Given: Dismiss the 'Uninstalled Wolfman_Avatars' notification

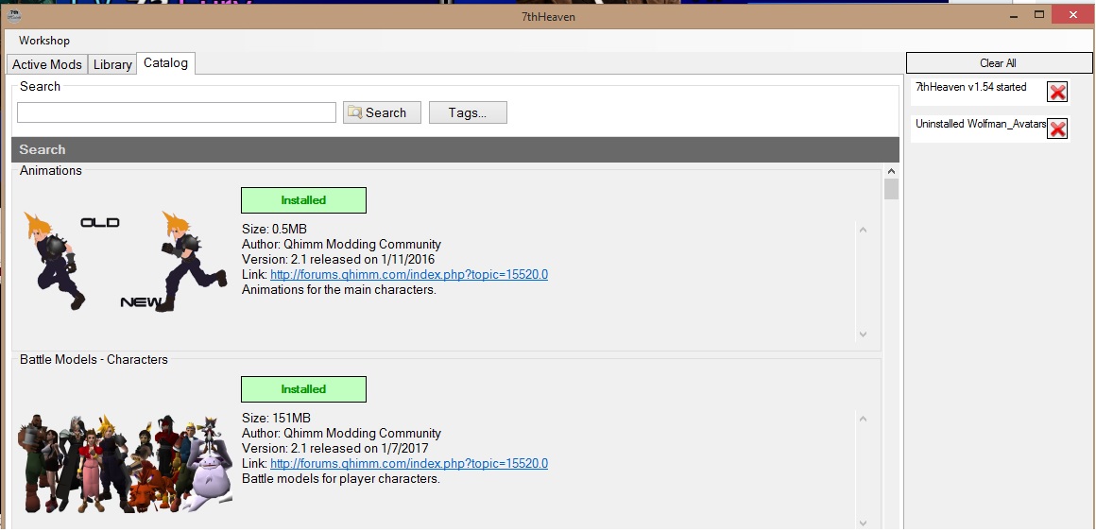Looking at the screenshot, I should (x=1057, y=129).
